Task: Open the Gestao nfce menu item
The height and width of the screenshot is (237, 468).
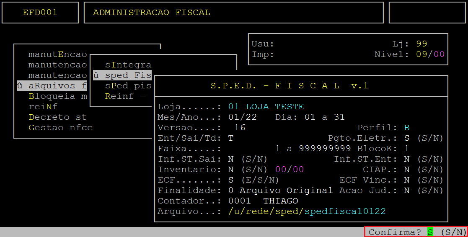Action: tap(61, 128)
